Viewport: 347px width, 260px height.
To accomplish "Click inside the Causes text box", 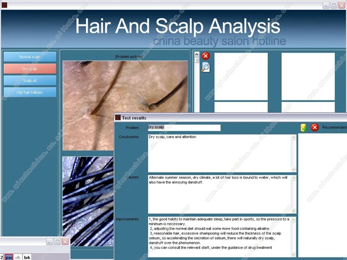I will click(219, 194).
